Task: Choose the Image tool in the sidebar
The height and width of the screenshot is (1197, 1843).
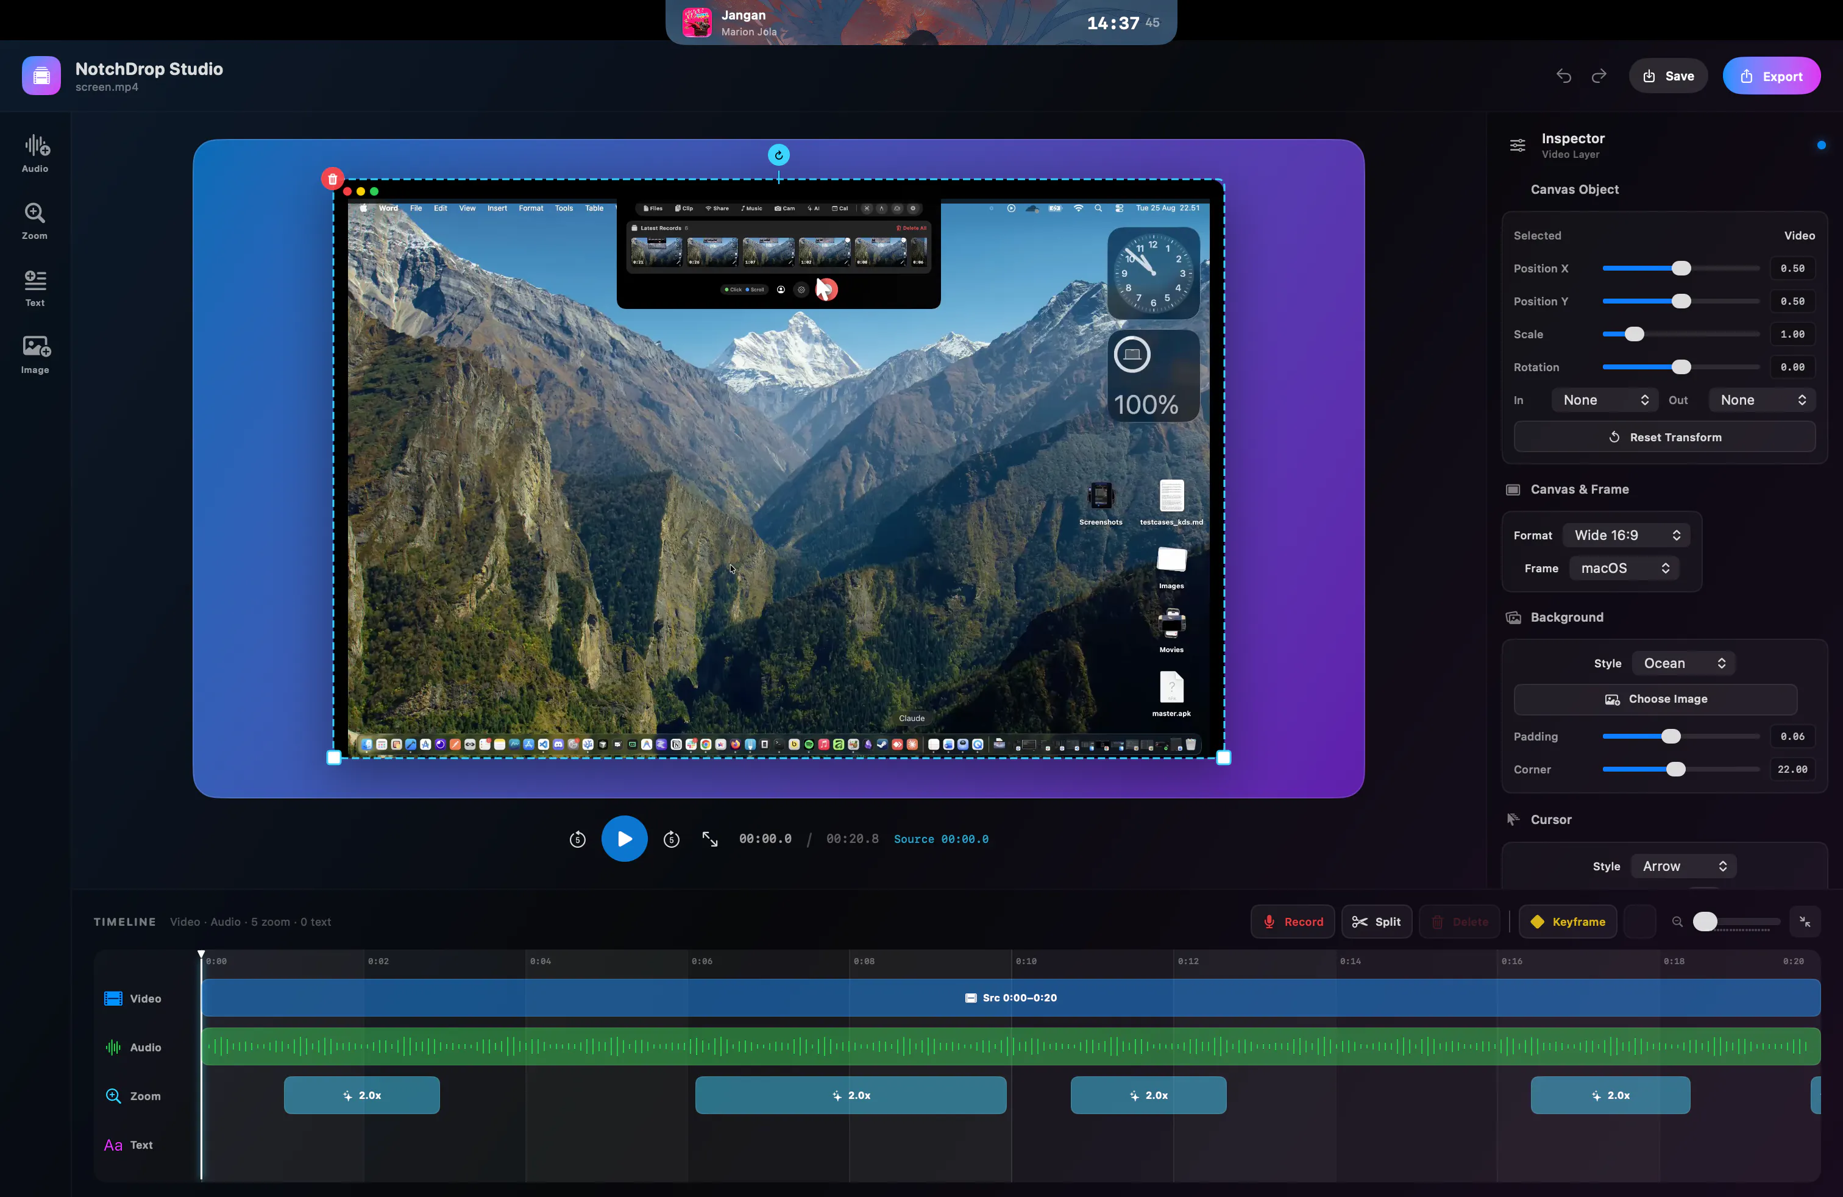Action: click(x=35, y=355)
